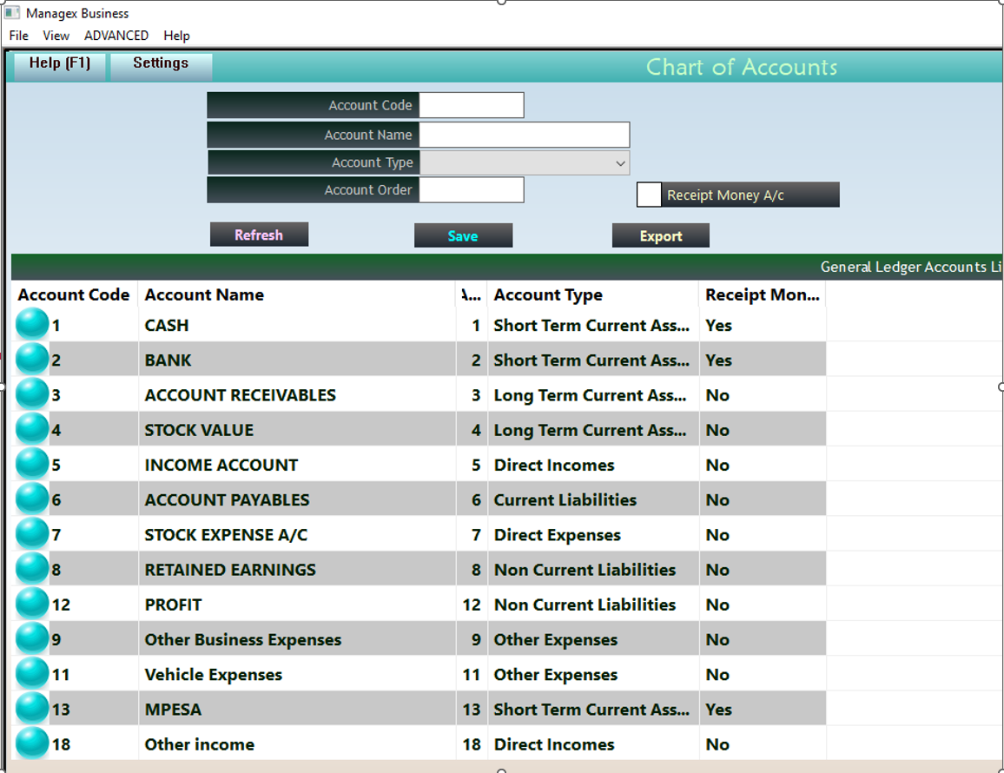Click the Export button

pyautogui.click(x=661, y=235)
